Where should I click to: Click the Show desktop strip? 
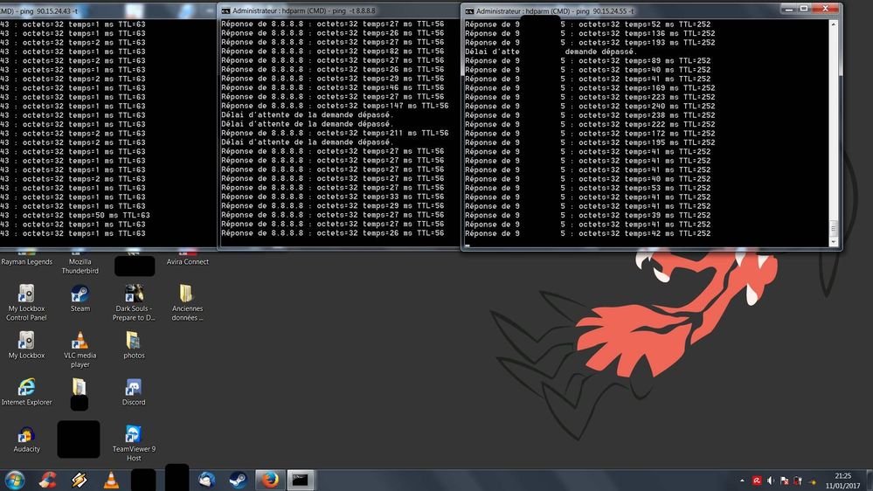(x=869, y=480)
